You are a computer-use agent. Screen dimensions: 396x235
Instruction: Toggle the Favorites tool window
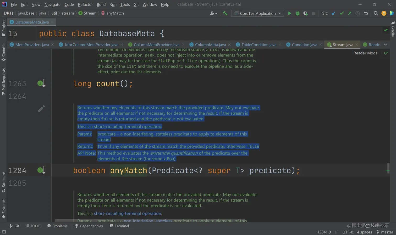4,209
